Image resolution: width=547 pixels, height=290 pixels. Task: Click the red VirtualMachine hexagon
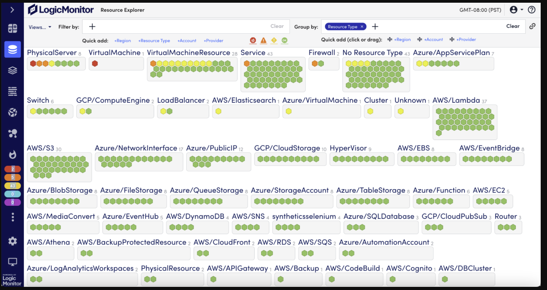point(95,63)
